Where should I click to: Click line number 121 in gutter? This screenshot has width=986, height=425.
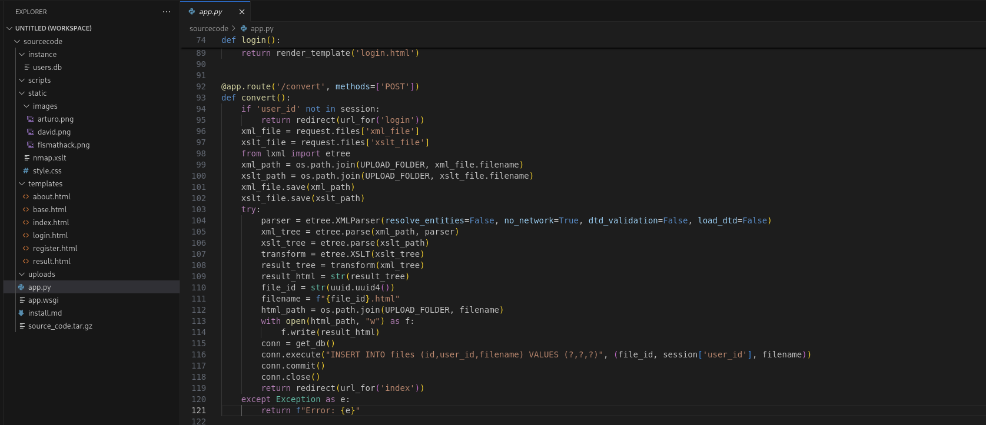pos(199,410)
